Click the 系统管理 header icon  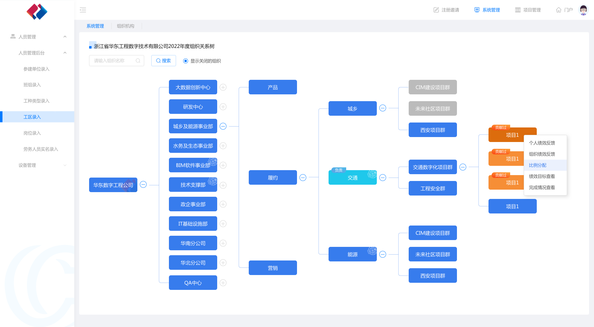coord(477,10)
